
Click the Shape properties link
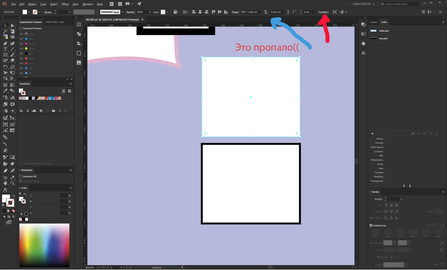(x=235, y=12)
